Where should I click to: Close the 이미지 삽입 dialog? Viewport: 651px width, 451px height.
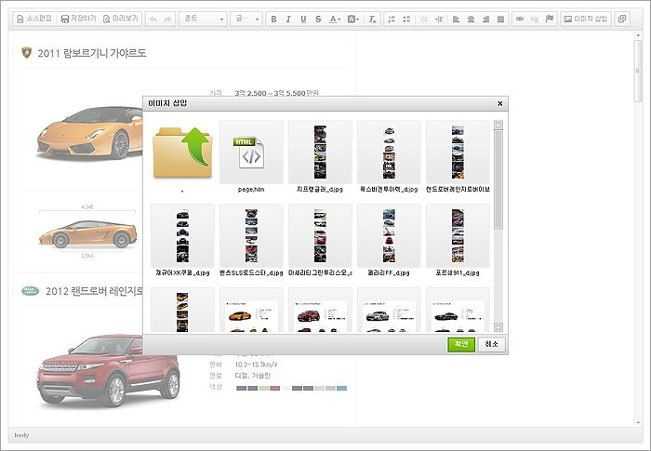500,103
